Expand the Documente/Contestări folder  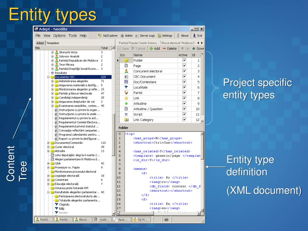(48, 143)
